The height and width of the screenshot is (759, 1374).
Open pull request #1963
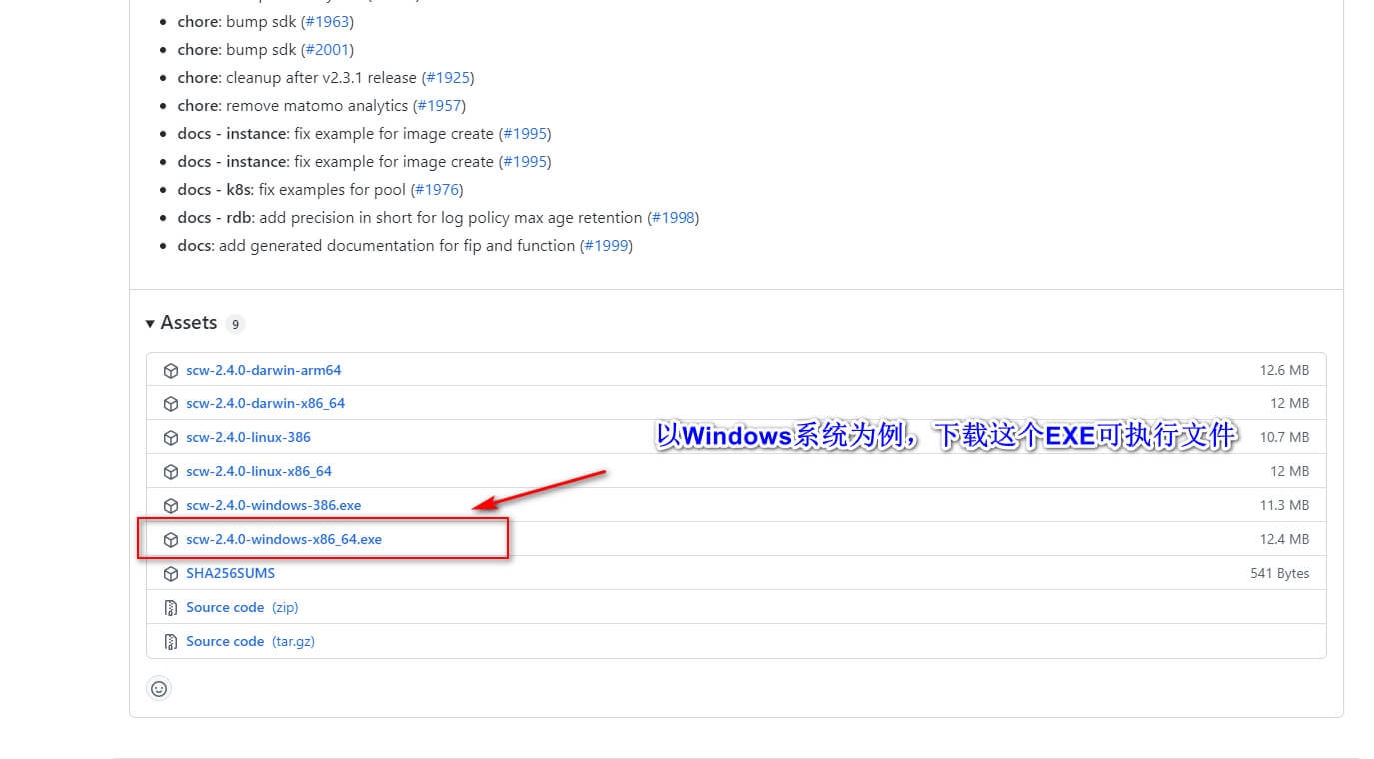tap(327, 21)
